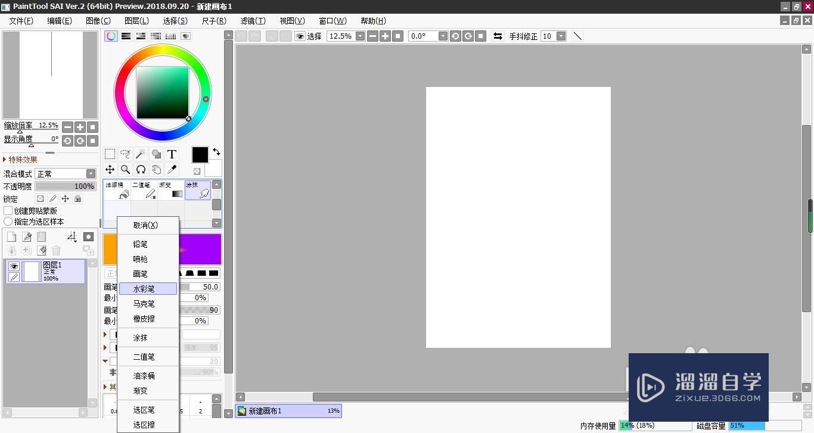814x433 pixels.
Task: Zoom out in navigator panel
Action: tap(67, 127)
